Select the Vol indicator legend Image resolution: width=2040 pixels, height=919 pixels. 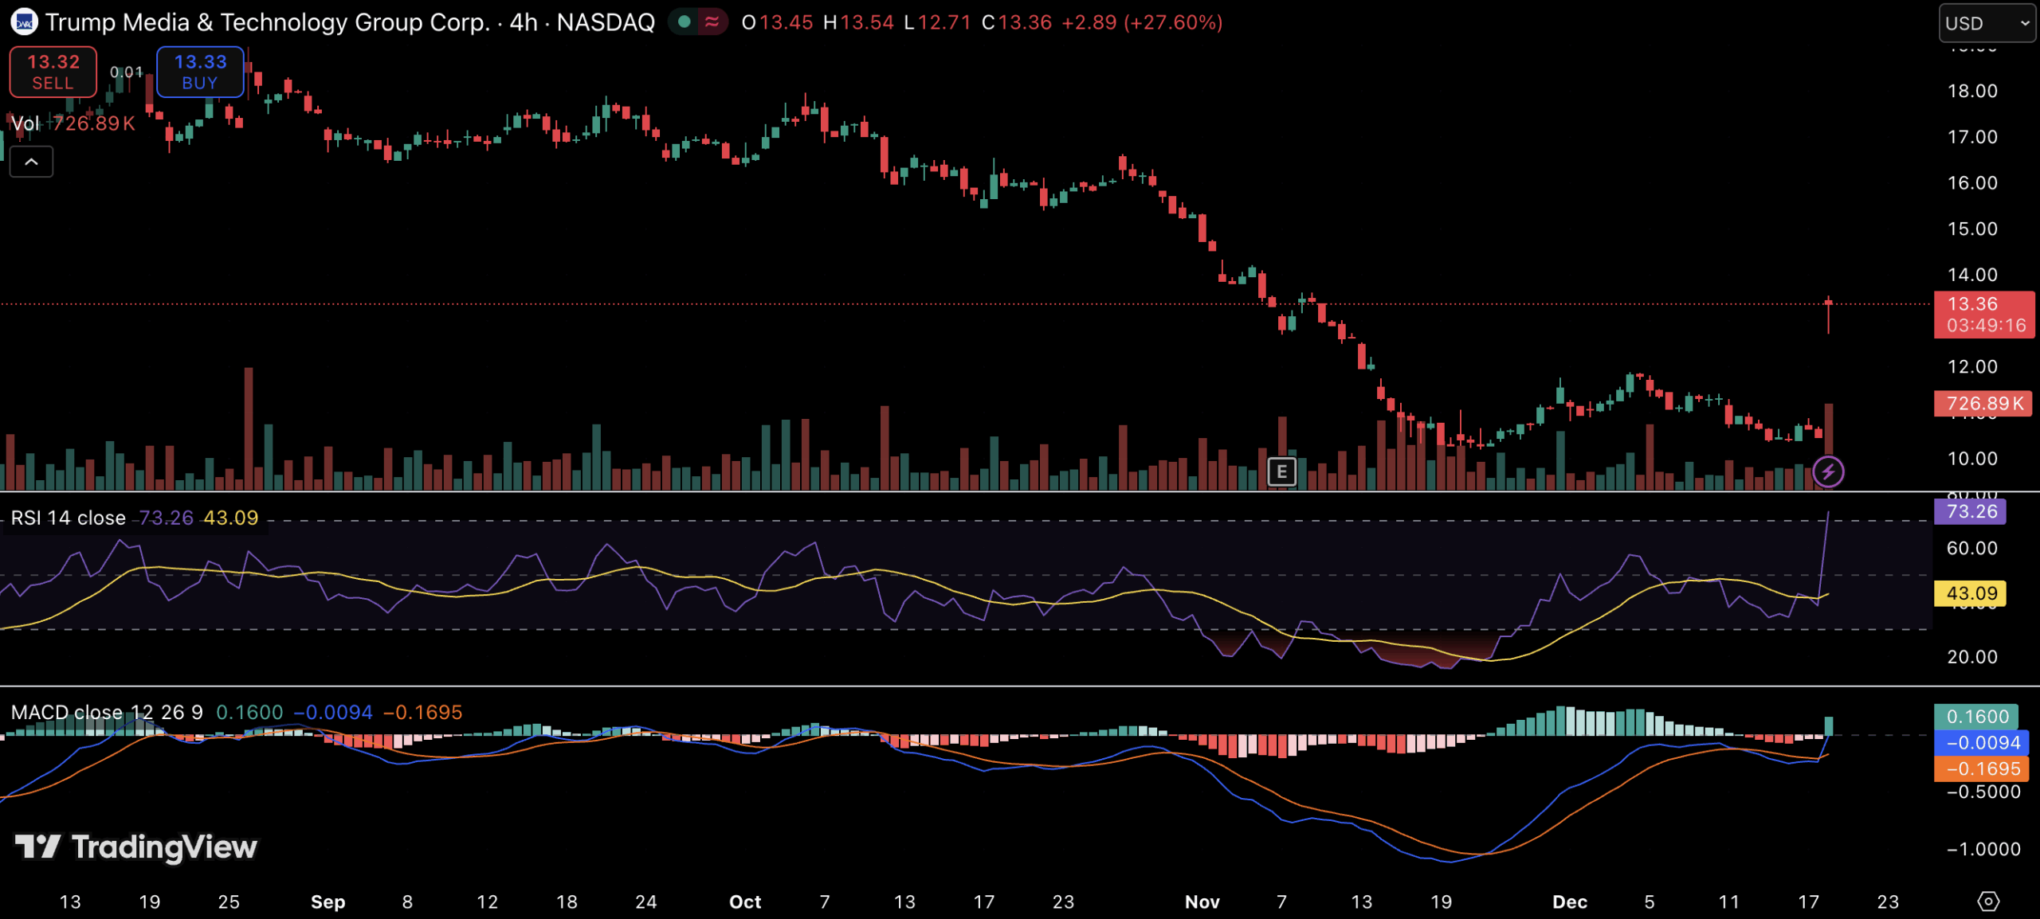[x=25, y=123]
